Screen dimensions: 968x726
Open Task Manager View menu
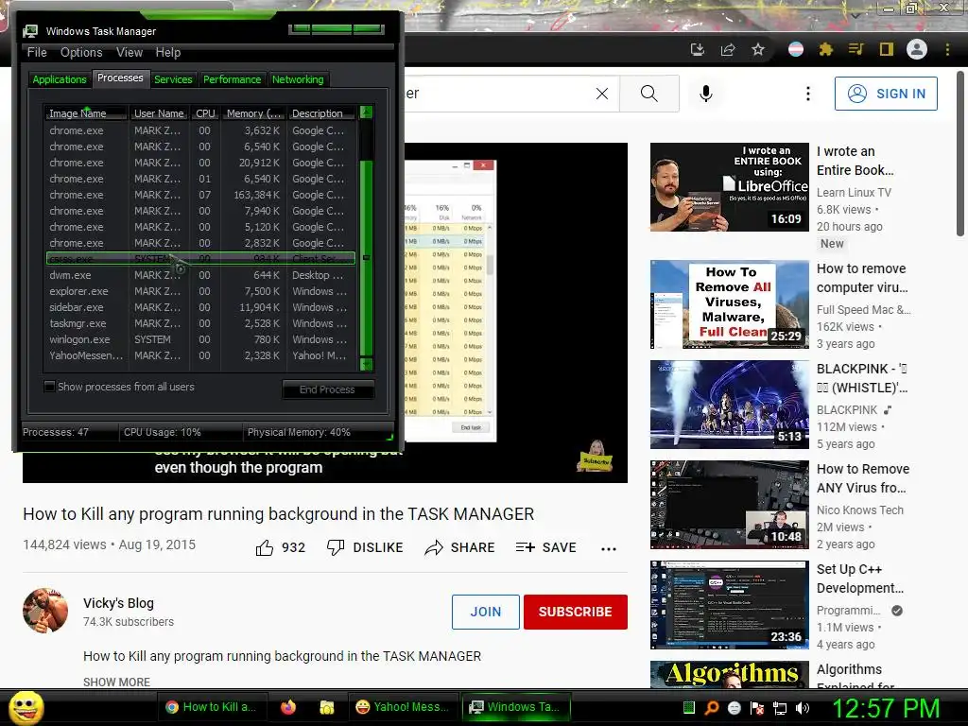pos(130,53)
